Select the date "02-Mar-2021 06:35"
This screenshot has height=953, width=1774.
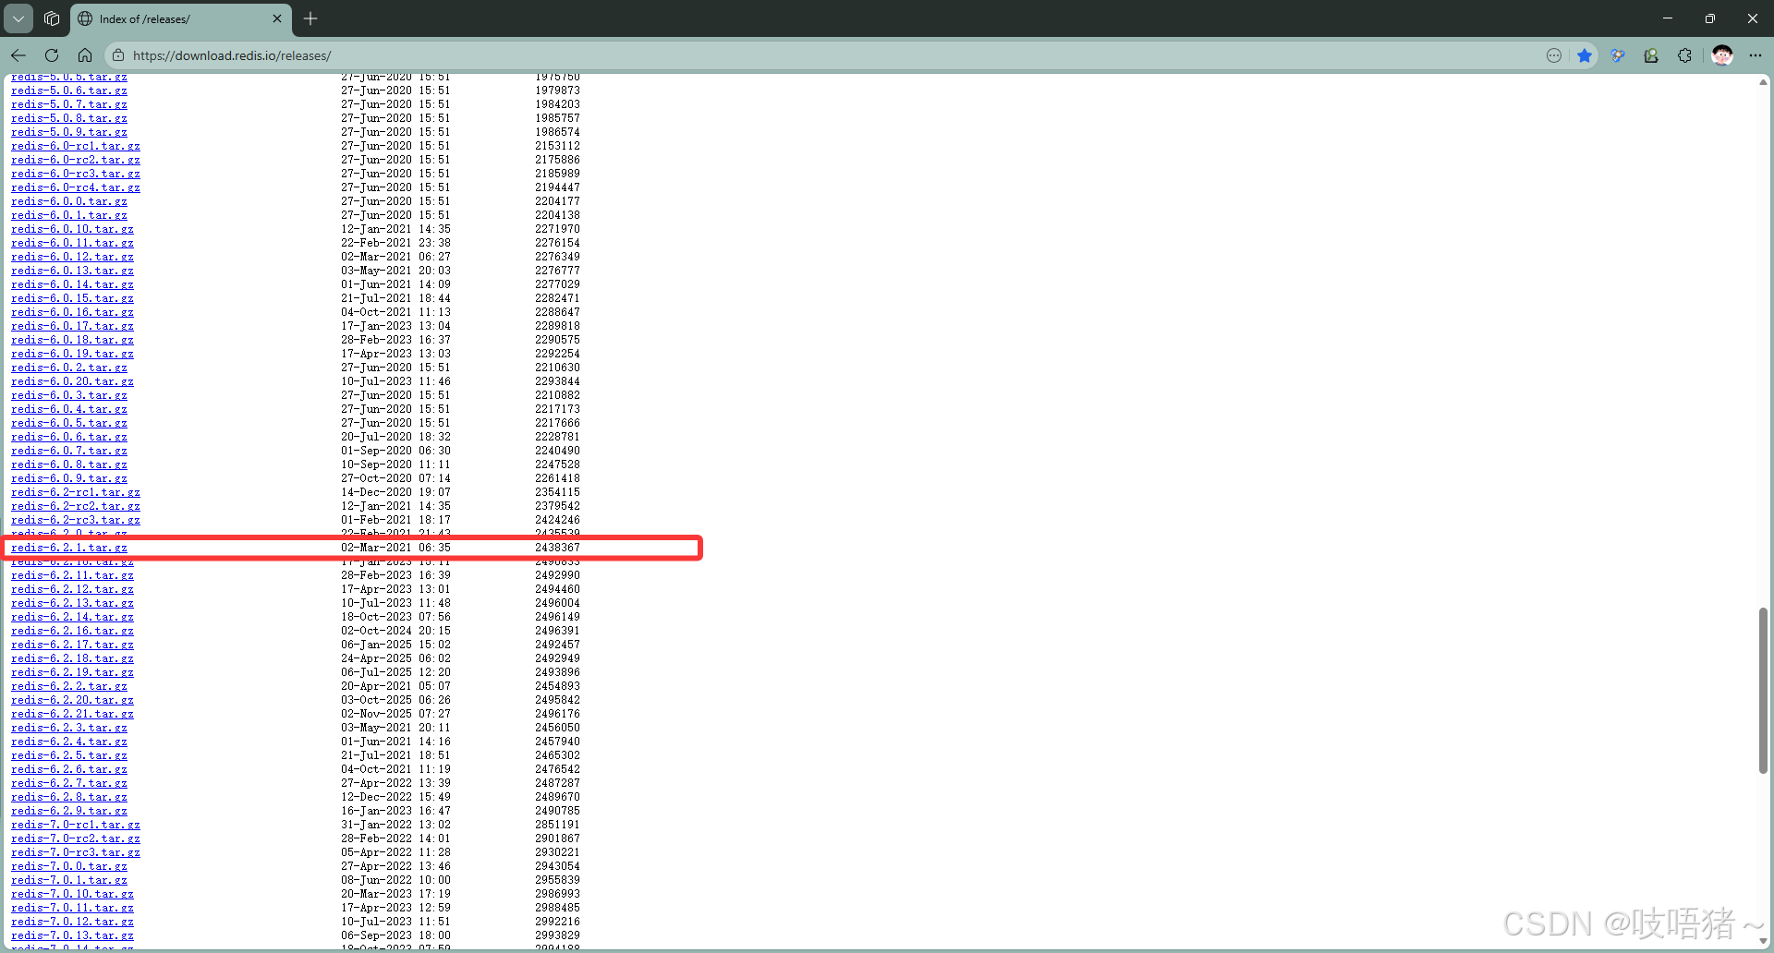pyautogui.click(x=395, y=548)
